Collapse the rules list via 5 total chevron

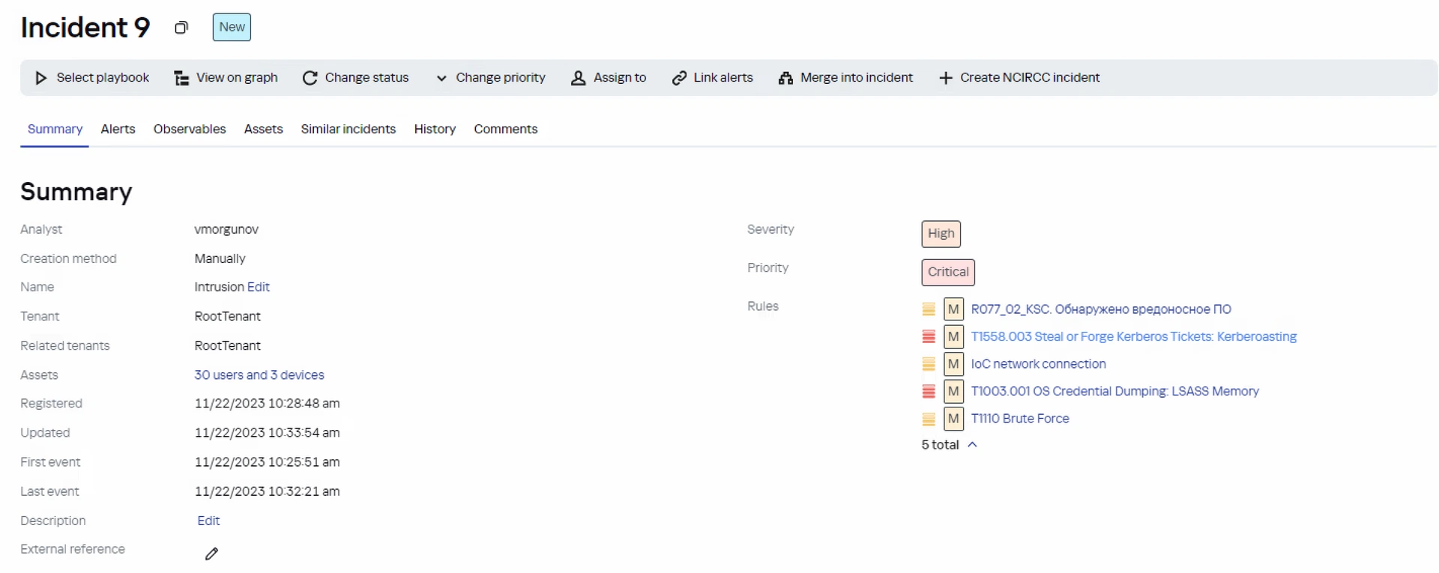point(972,445)
